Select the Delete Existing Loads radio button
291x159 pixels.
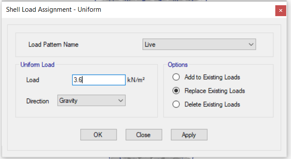[x=176, y=104]
